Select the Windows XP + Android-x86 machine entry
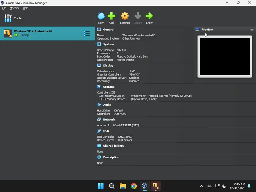This screenshot has width=256, height=192. tap(47, 33)
